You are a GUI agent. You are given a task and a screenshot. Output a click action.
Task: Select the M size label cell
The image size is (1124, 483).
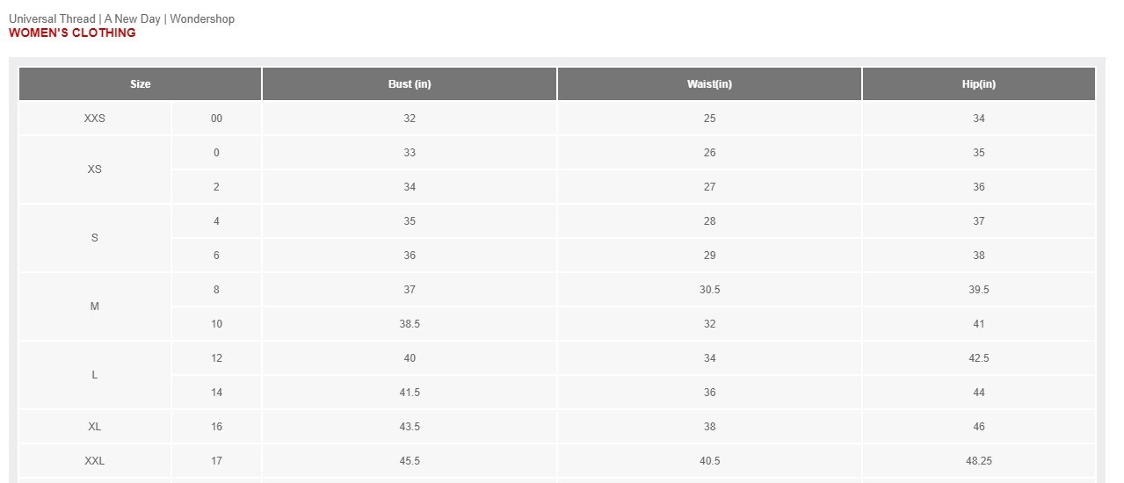pyautogui.click(x=95, y=306)
